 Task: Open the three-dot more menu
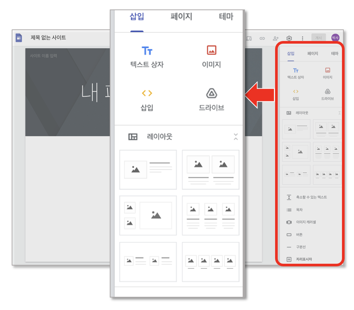303,38
